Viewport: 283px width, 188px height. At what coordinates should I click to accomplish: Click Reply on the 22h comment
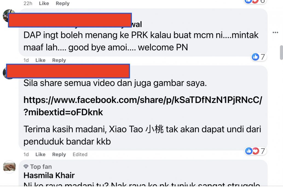coord(63,3)
